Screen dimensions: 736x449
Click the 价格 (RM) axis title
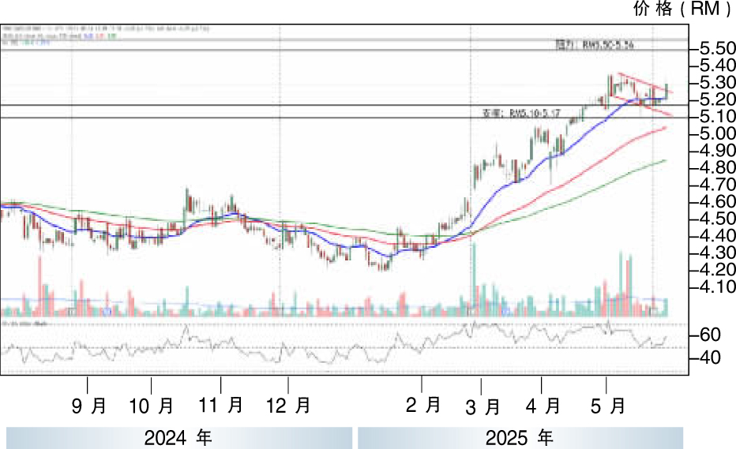tap(682, 9)
